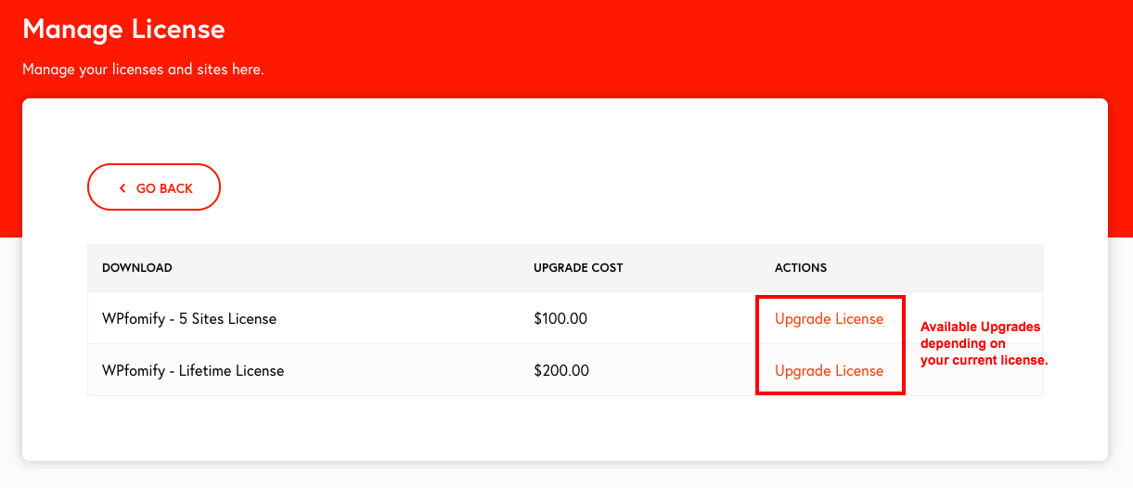1133x488 pixels.
Task: Open Upgrade License for 5 Sites License
Action: [x=829, y=318]
